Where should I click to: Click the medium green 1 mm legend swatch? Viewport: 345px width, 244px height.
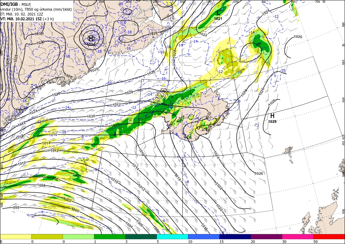pyautogui.click(x=110, y=236)
